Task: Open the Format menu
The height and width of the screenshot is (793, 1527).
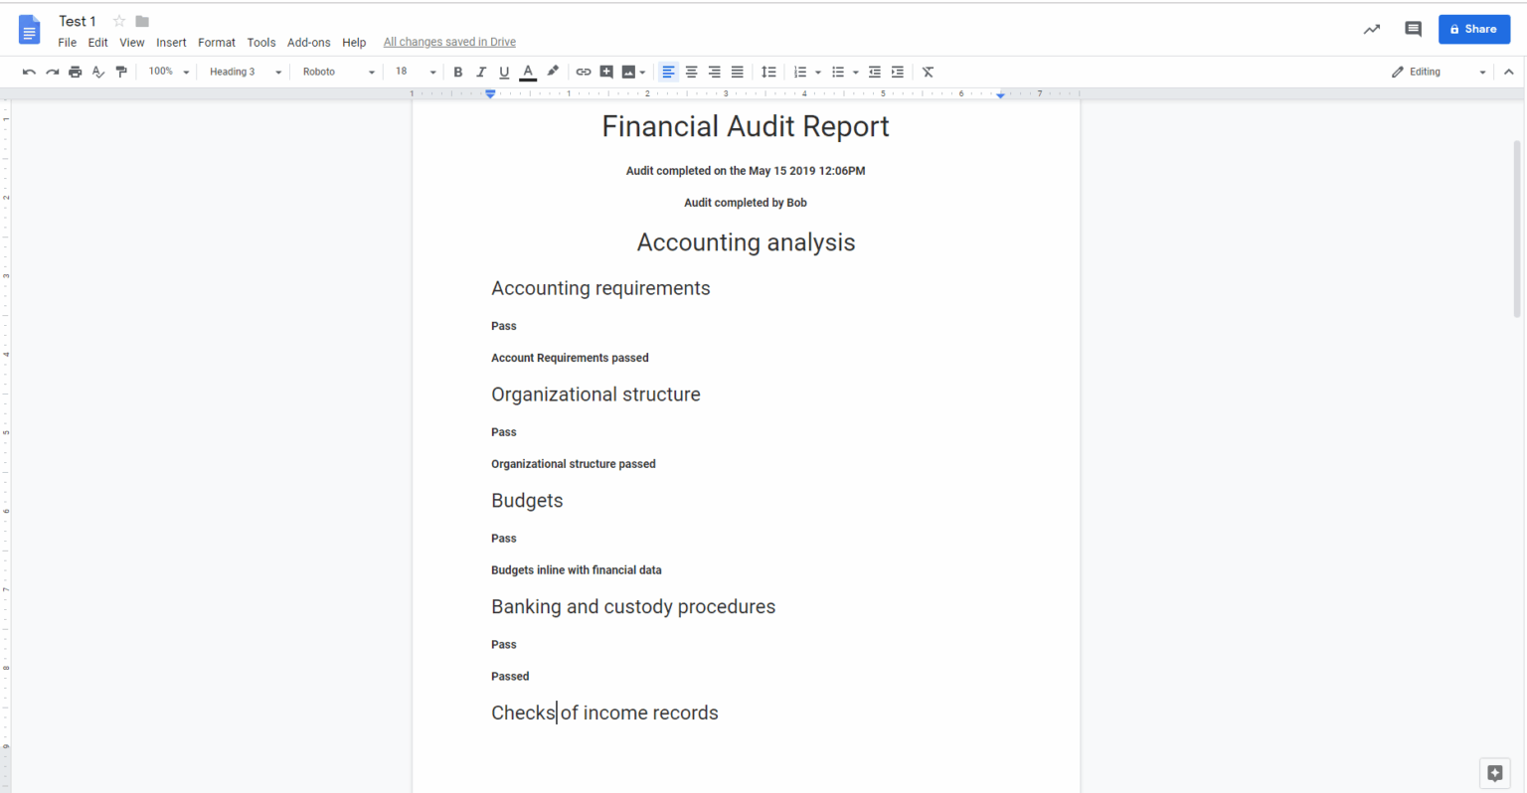Action: [216, 42]
